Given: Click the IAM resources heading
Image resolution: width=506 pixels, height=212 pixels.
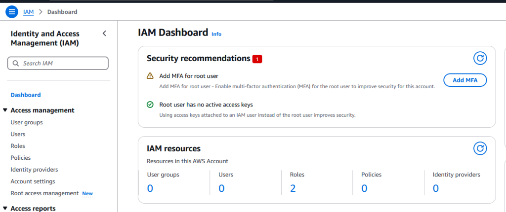Looking at the screenshot, I should coord(173,148).
